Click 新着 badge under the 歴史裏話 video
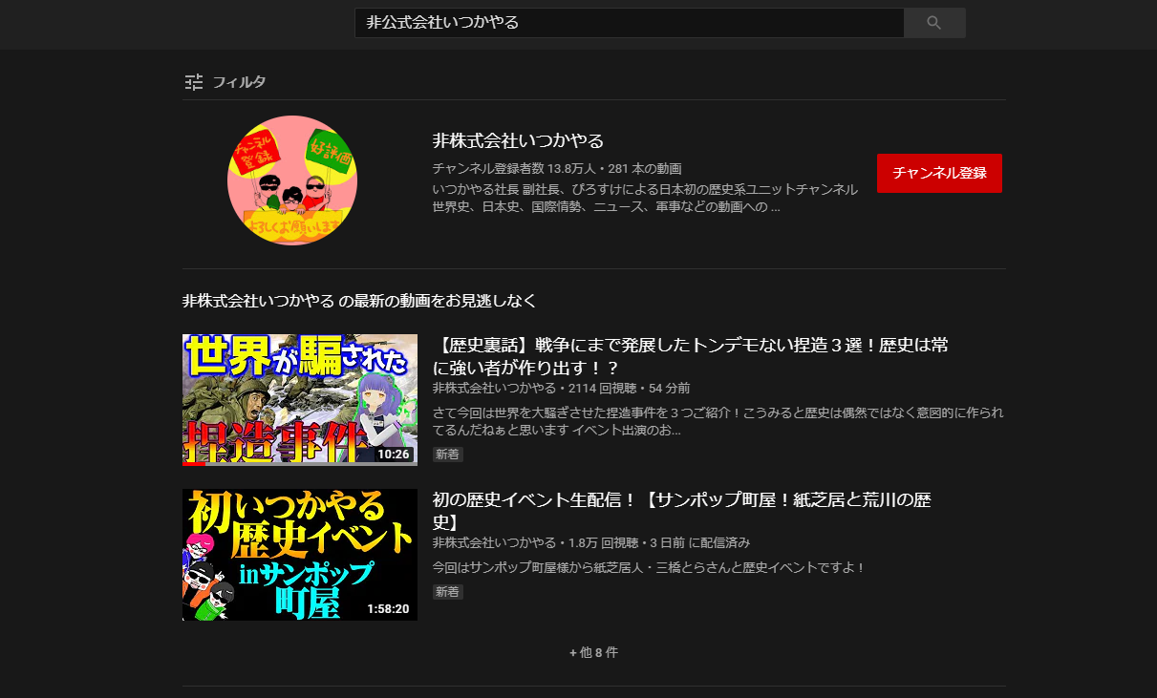1157x698 pixels. pyautogui.click(x=447, y=455)
